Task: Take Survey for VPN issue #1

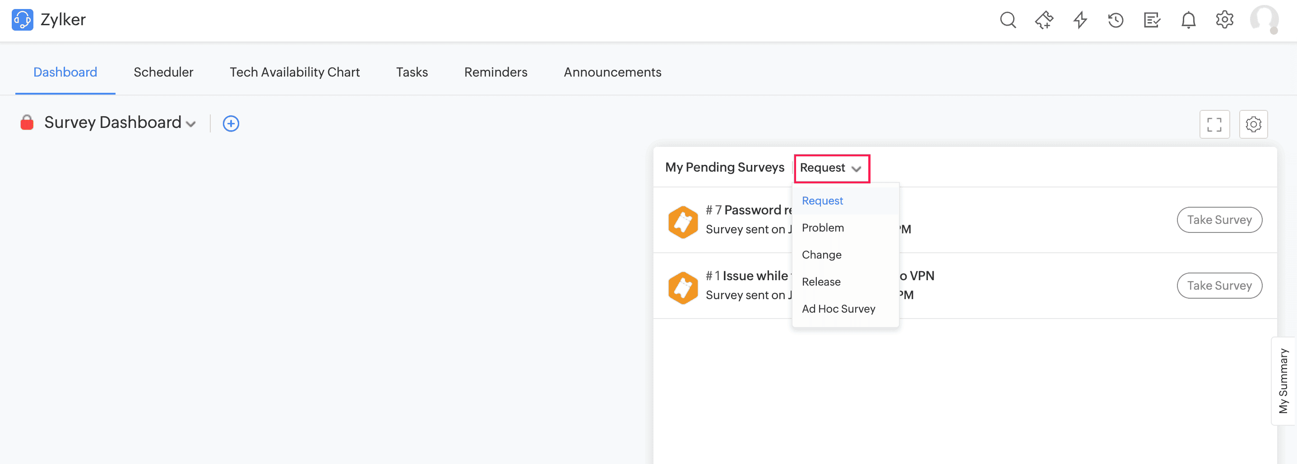Action: click(1219, 286)
